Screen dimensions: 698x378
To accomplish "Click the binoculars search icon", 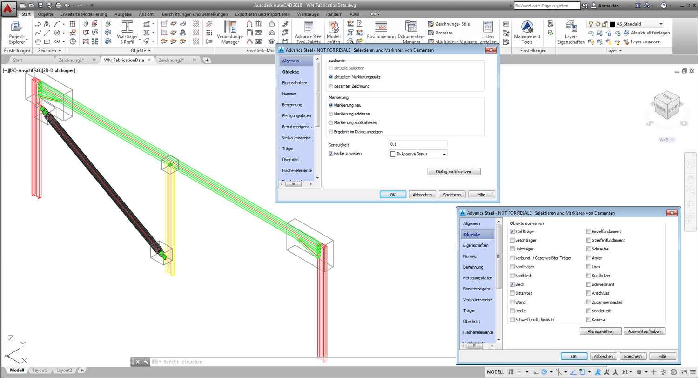I will (x=584, y=6).
